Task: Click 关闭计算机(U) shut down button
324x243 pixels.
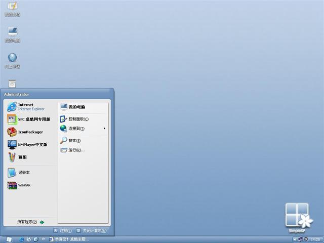Action: [x=91, y=231]
